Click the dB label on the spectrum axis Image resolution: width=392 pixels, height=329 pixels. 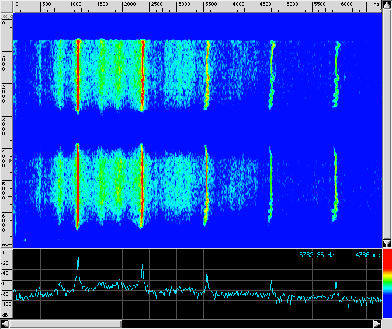pyautogui.click(x=5, y=314)
